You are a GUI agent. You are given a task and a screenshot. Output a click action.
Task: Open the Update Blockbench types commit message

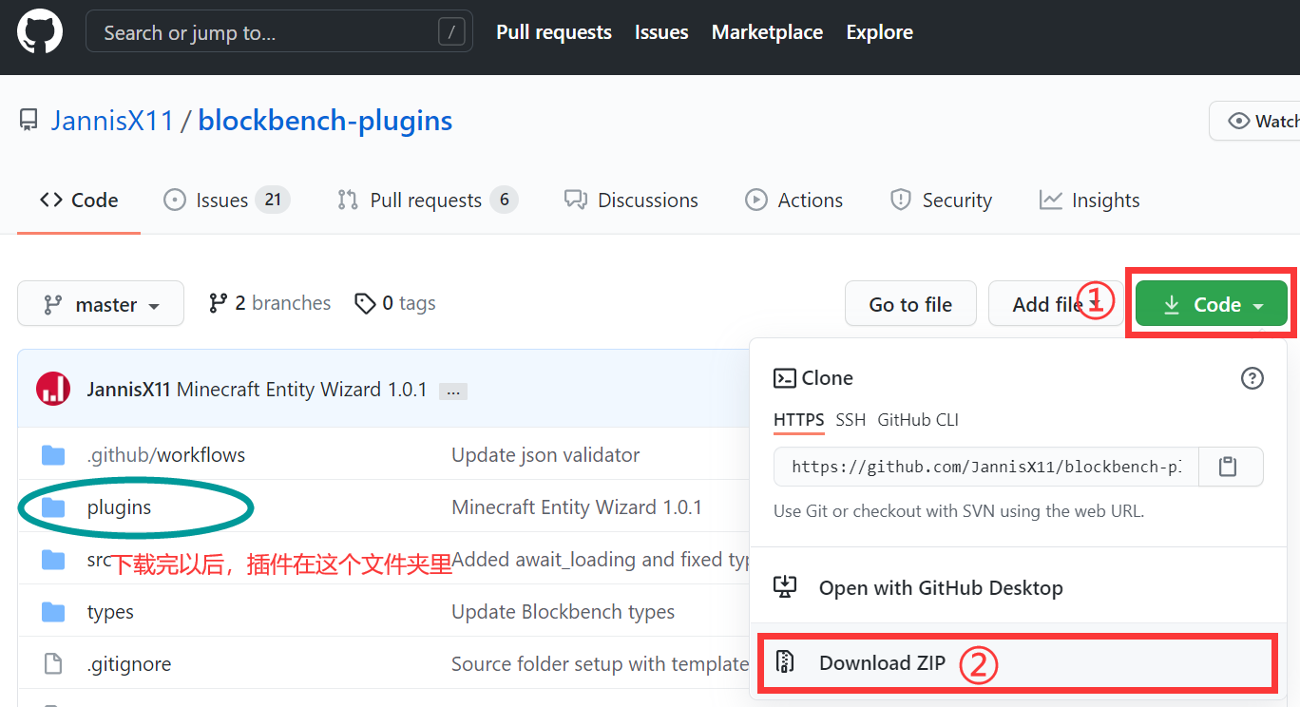563,612
